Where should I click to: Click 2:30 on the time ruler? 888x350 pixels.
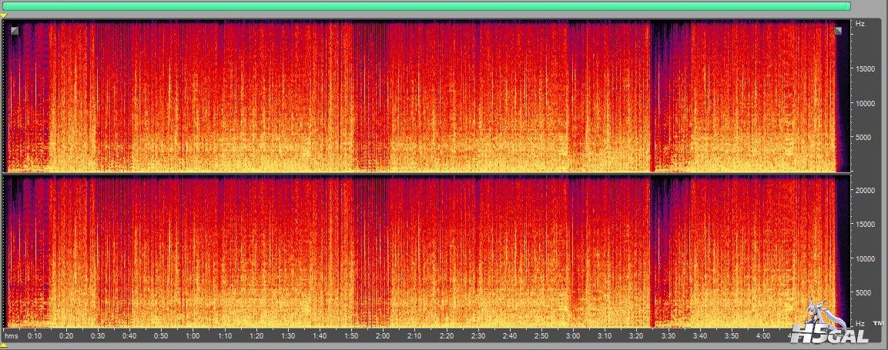[478, 335]
